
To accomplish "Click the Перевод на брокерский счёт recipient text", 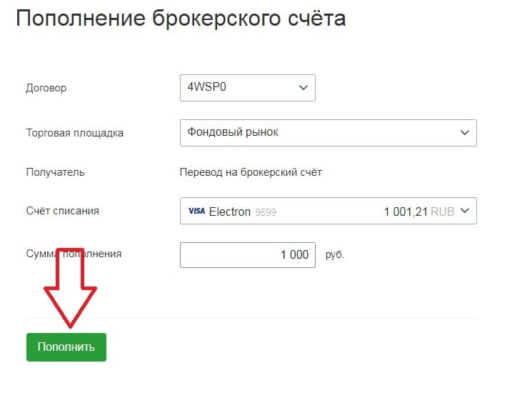I will click(251, 172).
